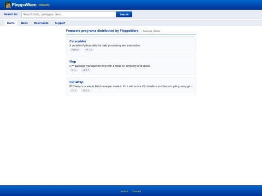Click the FloppaWare cat logo icon
The height and width of the screenshot is (196, 262).
tap(7, 5)
